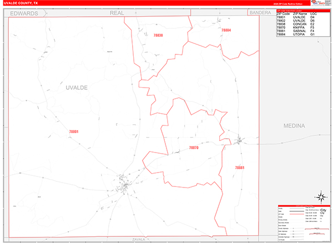Click the ZIP Code Index red header bar

[303, 11]
